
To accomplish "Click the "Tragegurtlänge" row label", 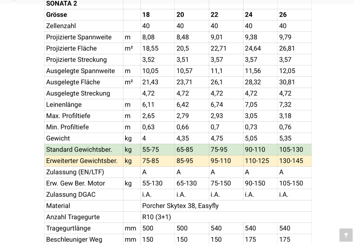I will click(x=68, y=228).
